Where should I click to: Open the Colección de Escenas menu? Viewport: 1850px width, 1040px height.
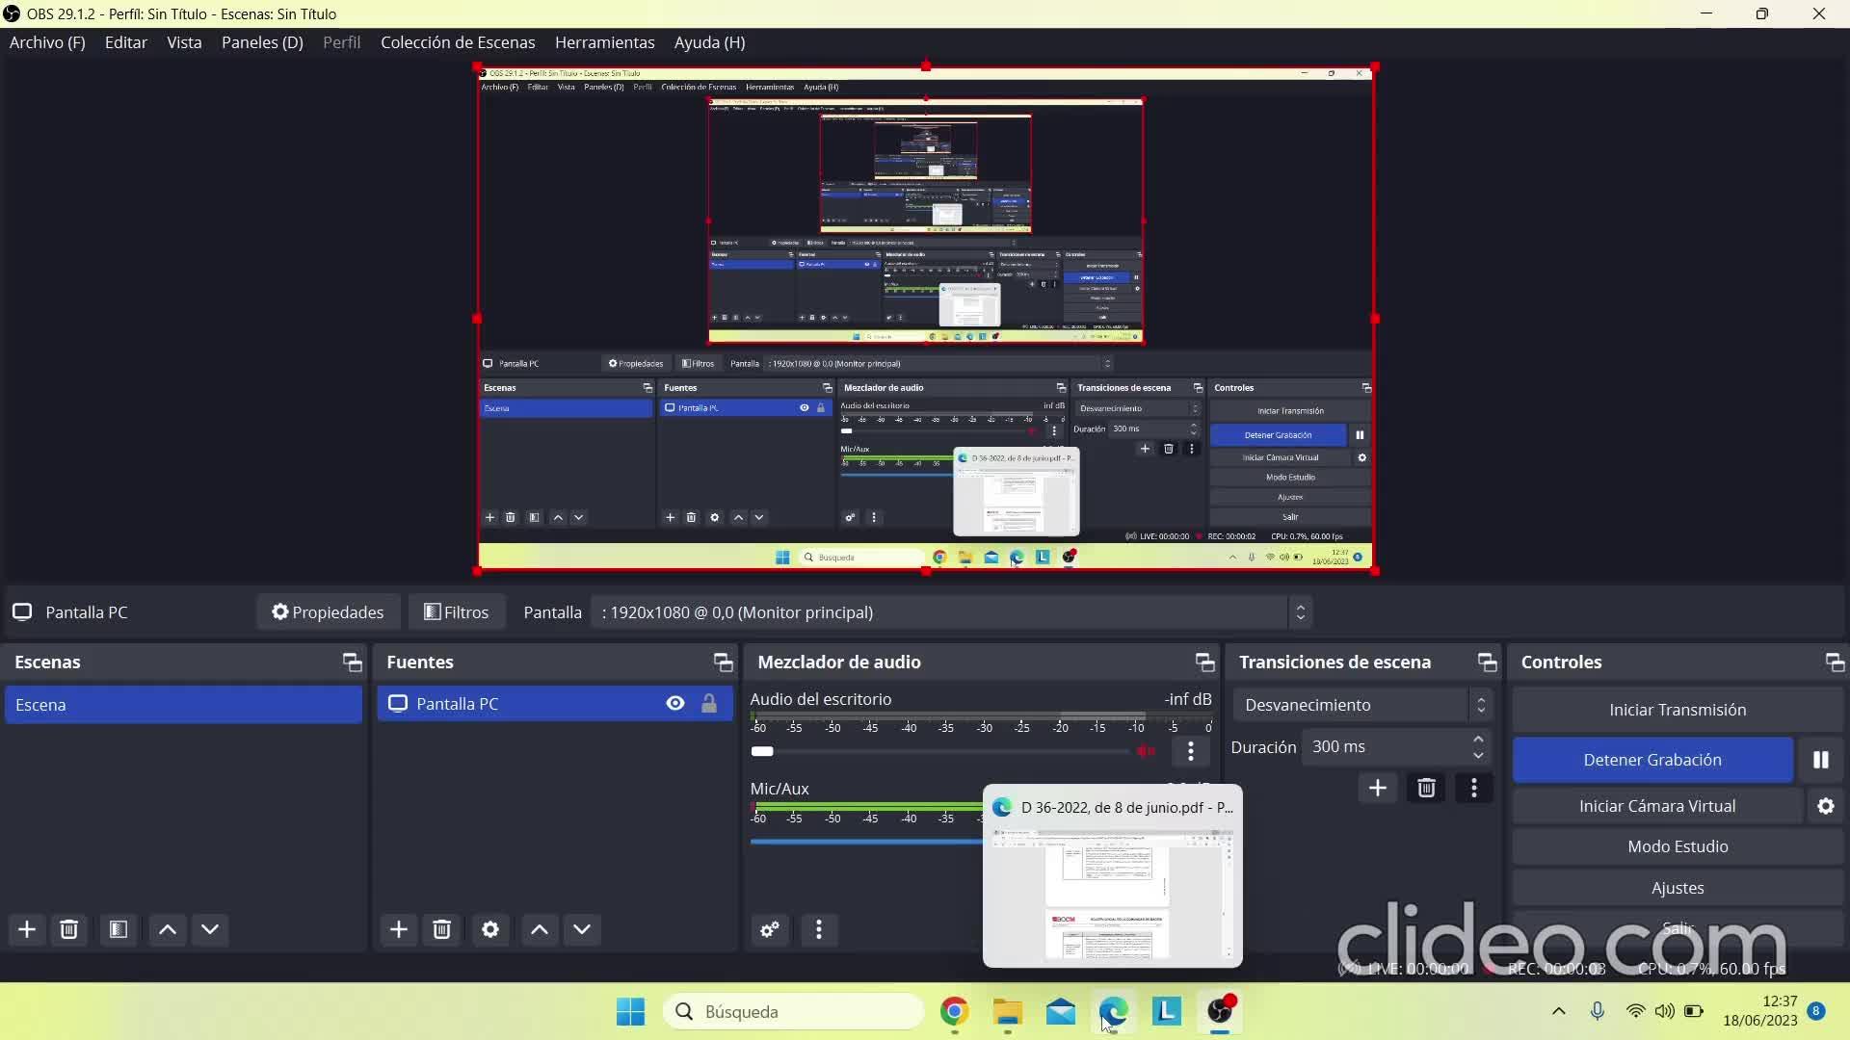point(458,42)
